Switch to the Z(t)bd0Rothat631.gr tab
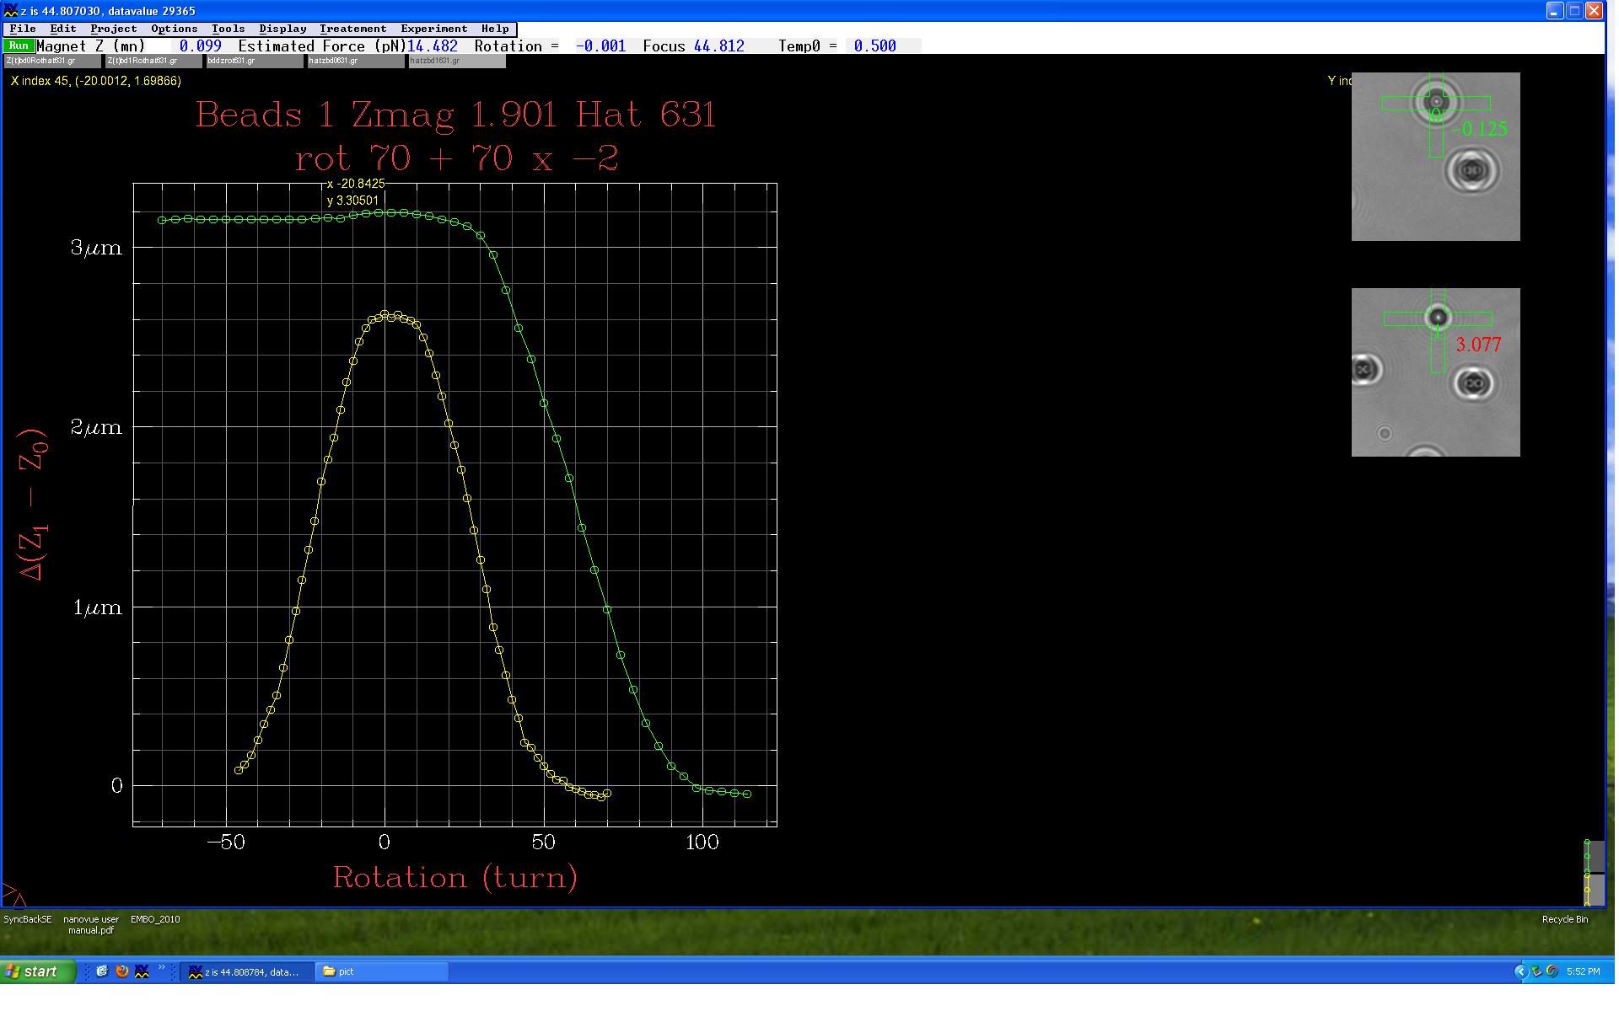The width and height of the screenshot is (1619, 1011). pyautogui.click(x=52, y=62)
